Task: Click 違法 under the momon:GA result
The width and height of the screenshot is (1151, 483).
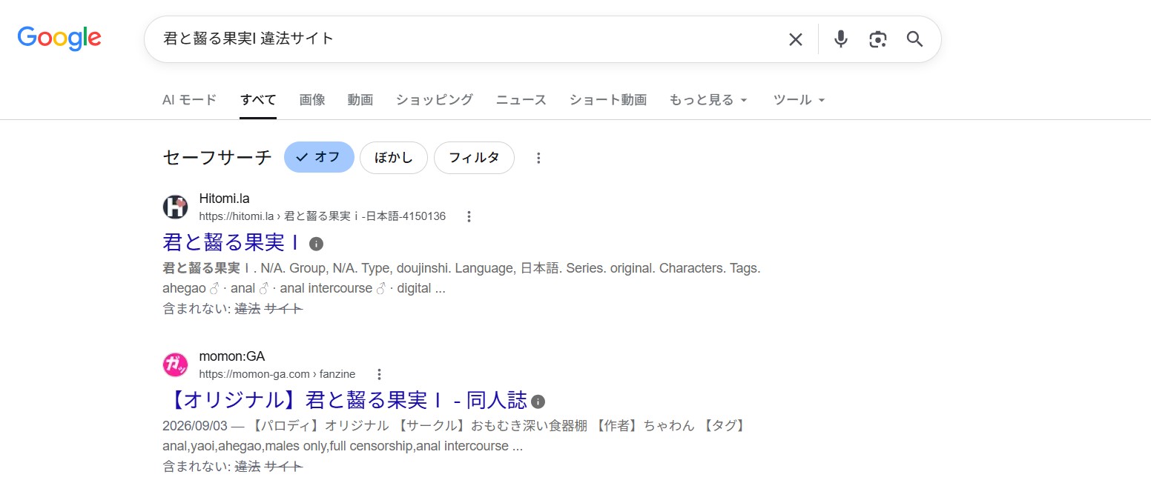Action: [248, 467]
